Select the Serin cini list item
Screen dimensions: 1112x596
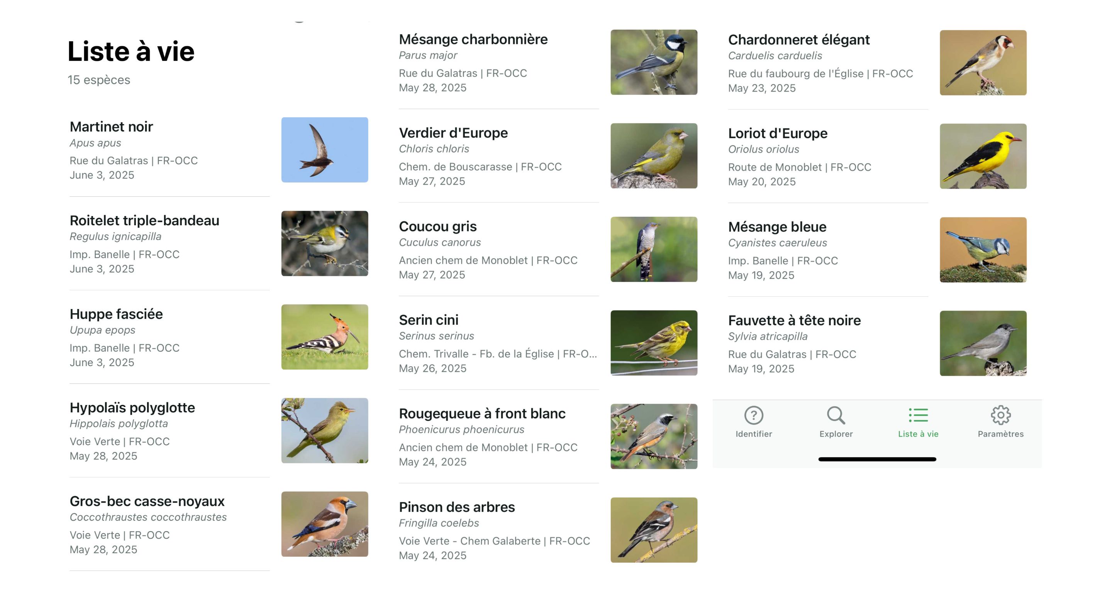click(x=548, y=343)
